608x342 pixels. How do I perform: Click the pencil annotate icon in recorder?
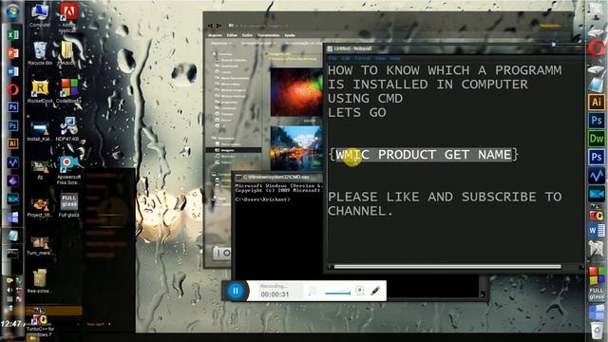[x=375, y=291]
